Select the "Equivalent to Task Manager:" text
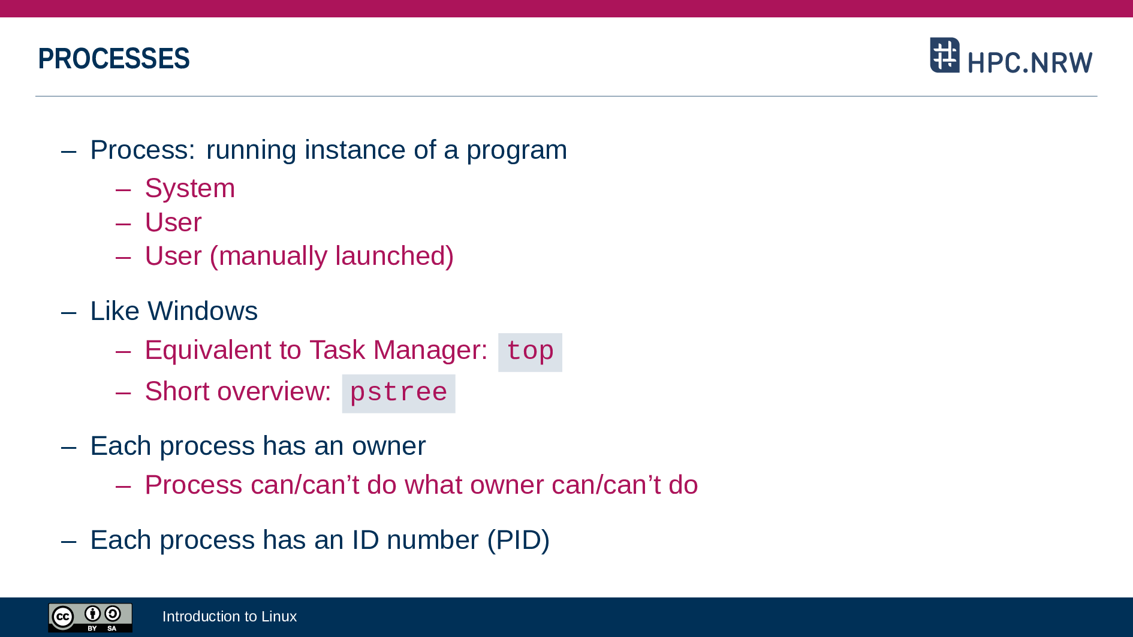1133x637 pixels. click(x=316, y=350)
